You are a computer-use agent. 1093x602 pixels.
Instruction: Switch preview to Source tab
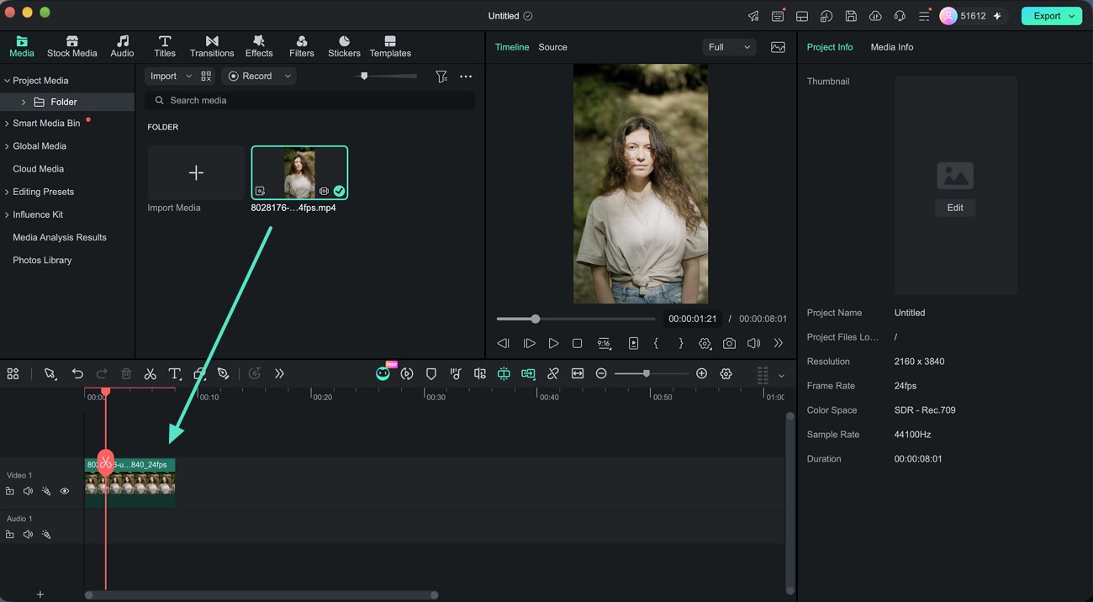pyautogui.click(x=552, y=47)
